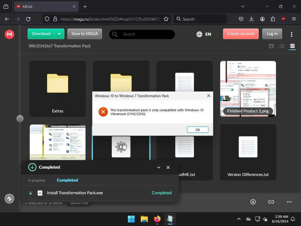Viewport: 301px width, 226px height.
Task: Open bottom bar more options
Action: (x=289, y=202)
